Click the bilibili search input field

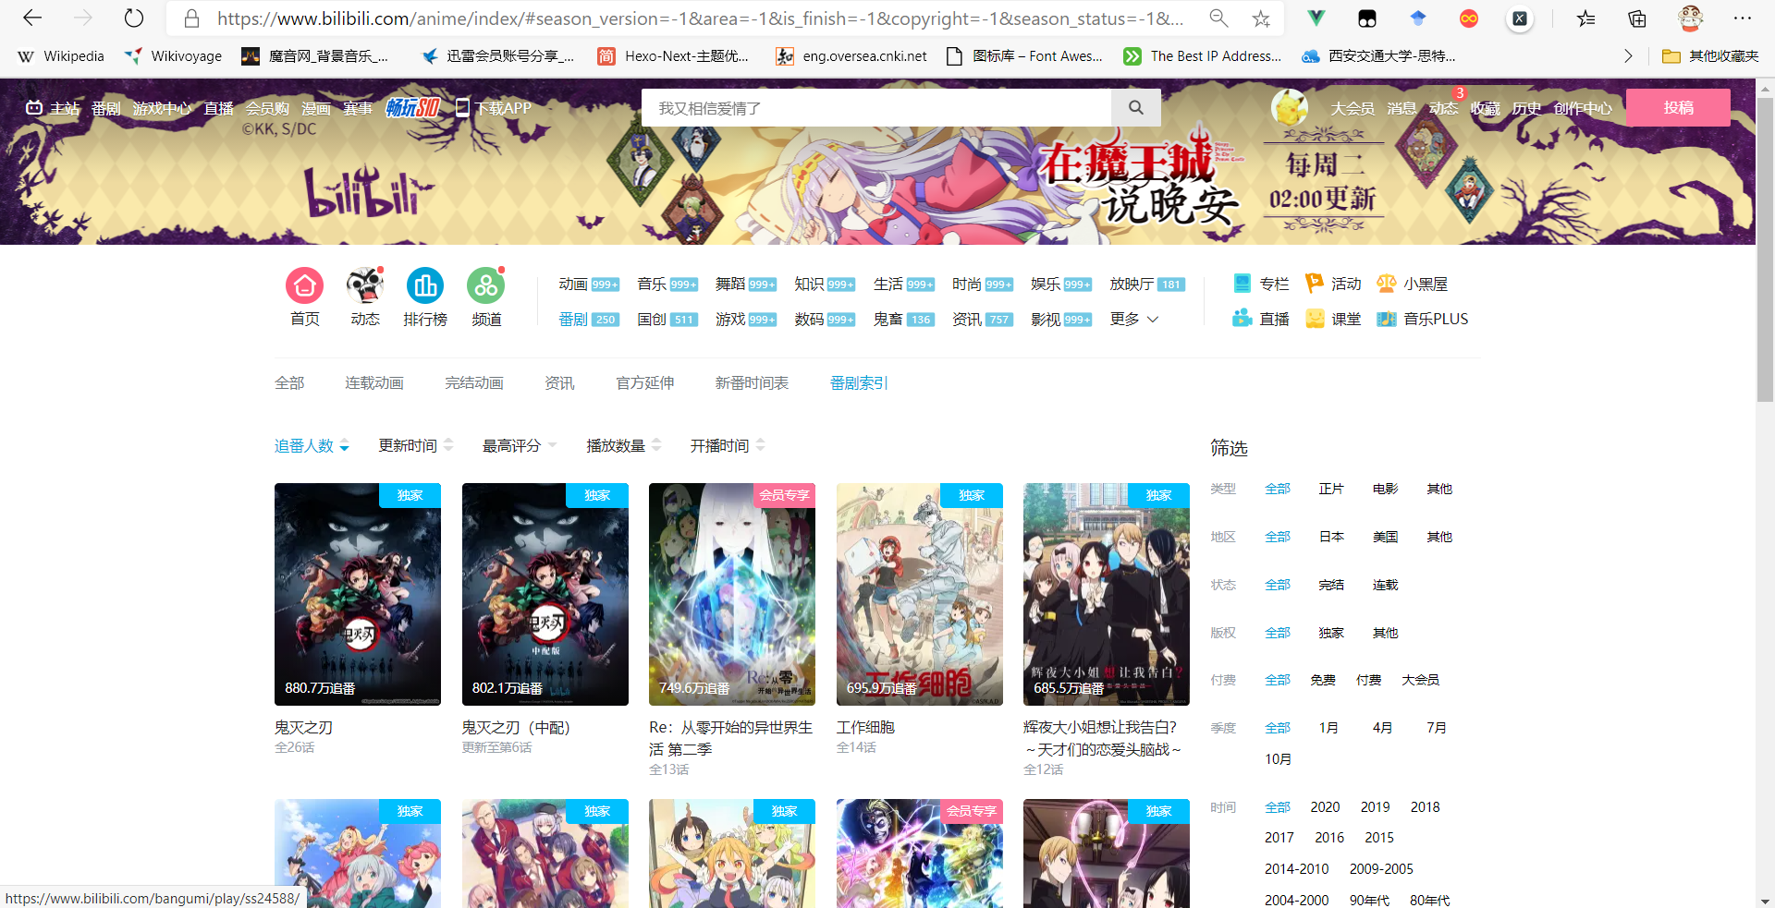876,108
